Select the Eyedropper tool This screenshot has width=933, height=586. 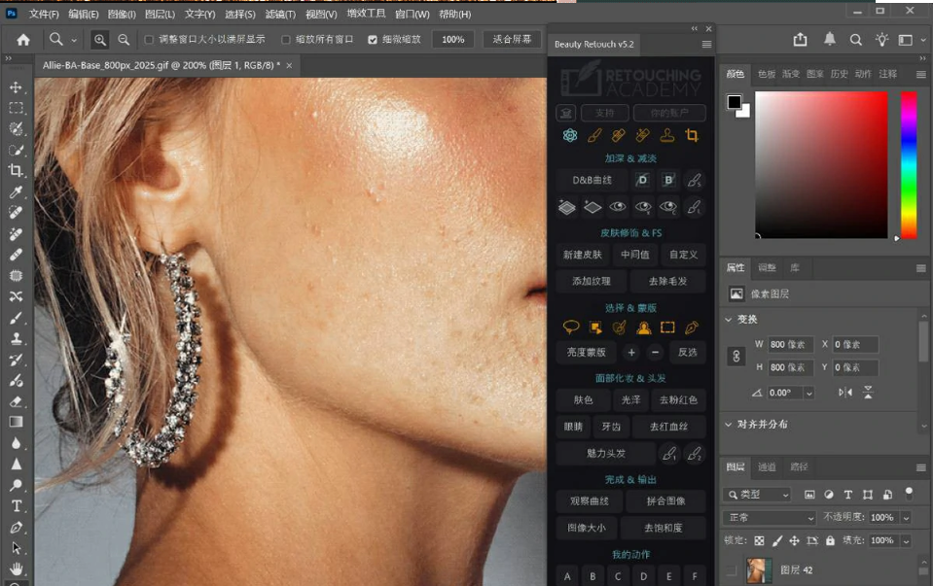[16, 192]
